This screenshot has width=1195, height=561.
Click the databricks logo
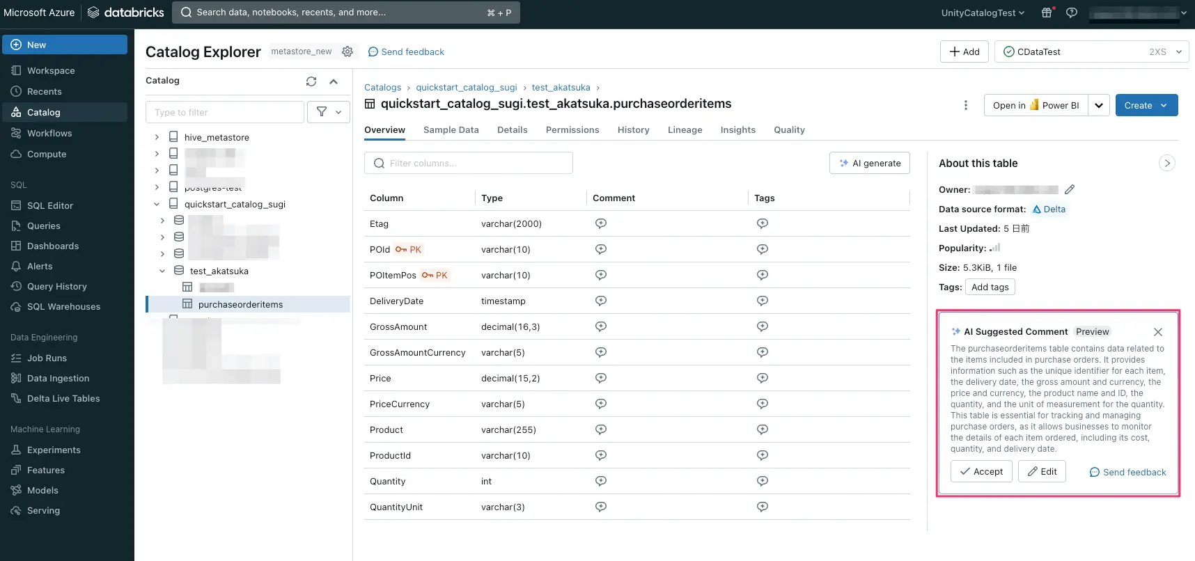(x=126, y=13)
